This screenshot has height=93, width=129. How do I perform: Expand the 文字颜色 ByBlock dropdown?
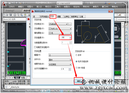click(x=60, y=29)
